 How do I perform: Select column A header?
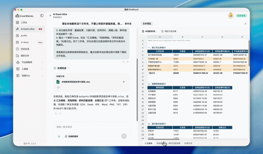160,37
